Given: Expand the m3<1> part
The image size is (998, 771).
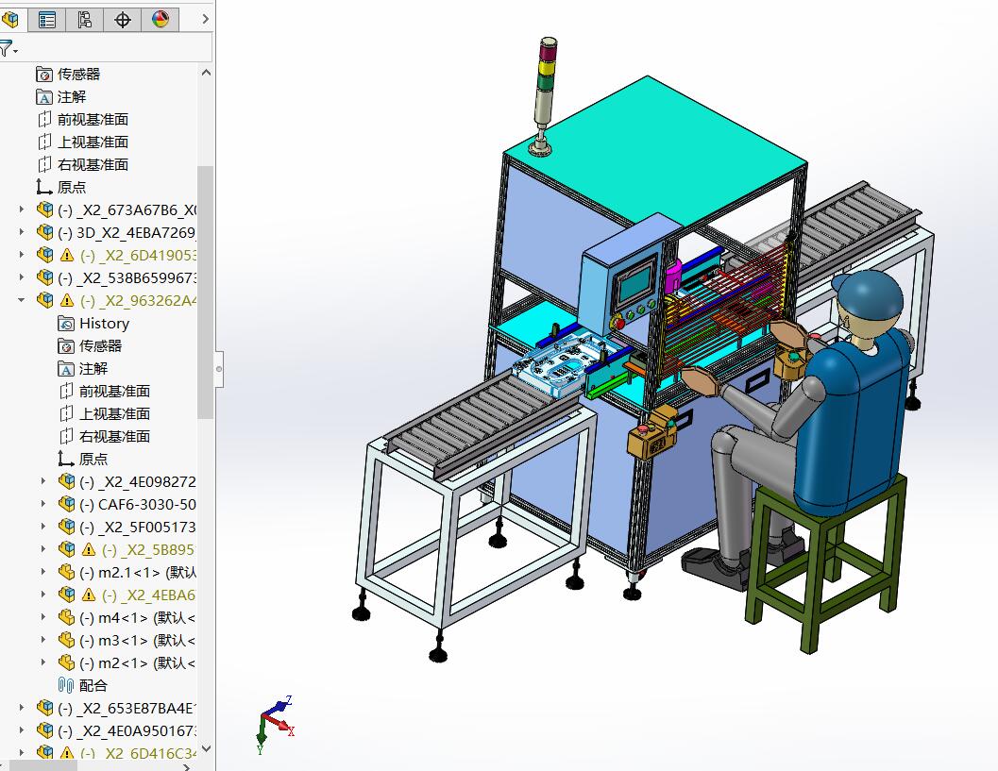Looking at the screenshot, I should 43,640.
